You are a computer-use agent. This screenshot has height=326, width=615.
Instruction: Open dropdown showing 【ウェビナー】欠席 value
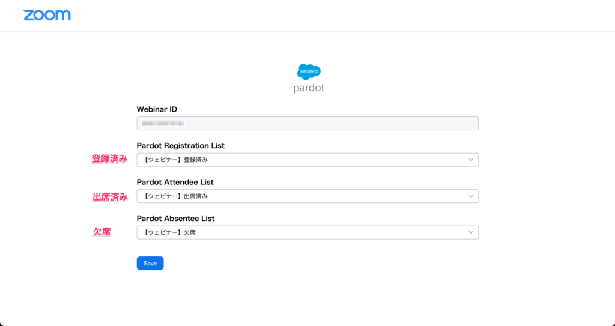pyautogui.click(x=300, y=233)
